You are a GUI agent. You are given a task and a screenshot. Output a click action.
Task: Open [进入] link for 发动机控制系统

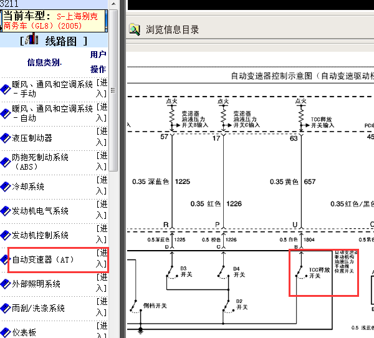[102, 234]
